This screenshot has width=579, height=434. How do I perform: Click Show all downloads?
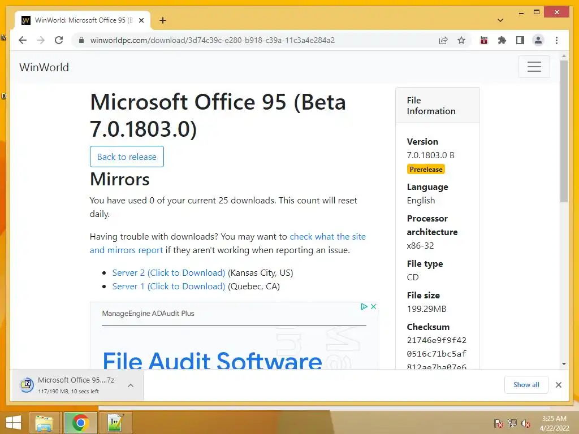tap(526, 385)
